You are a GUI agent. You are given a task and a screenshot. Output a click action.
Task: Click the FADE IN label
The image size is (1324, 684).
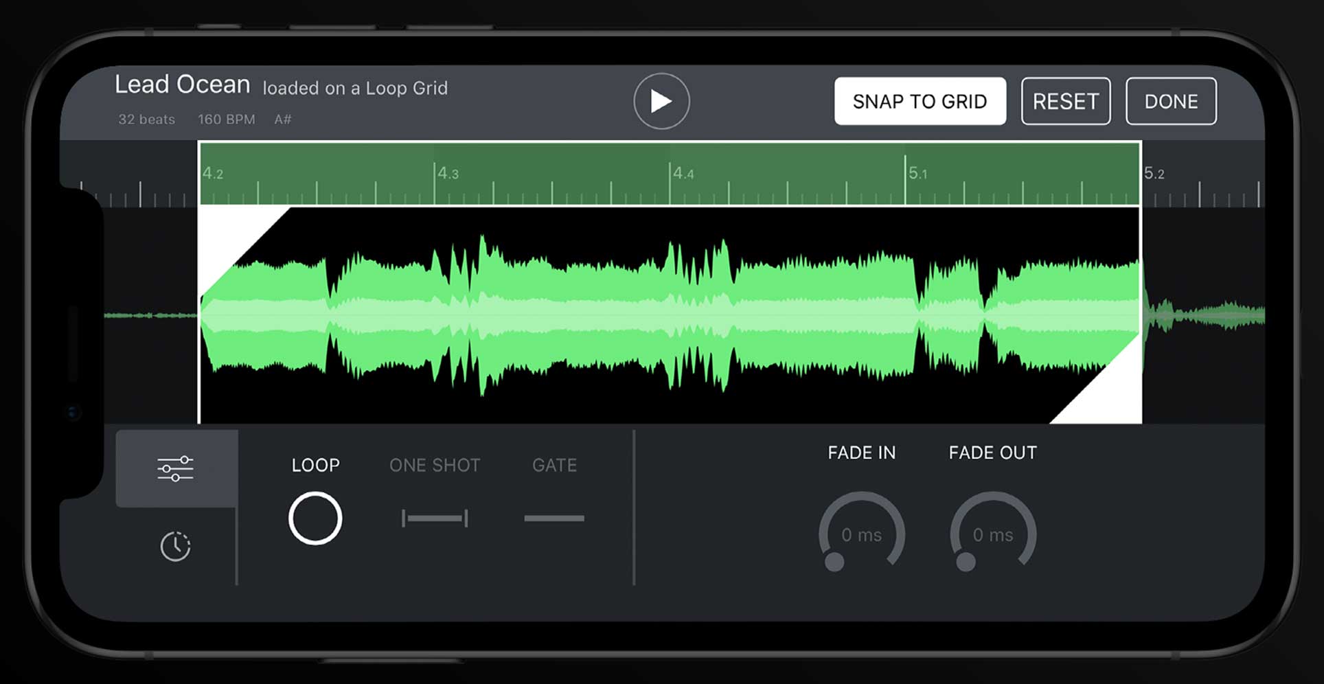(862, 453)
